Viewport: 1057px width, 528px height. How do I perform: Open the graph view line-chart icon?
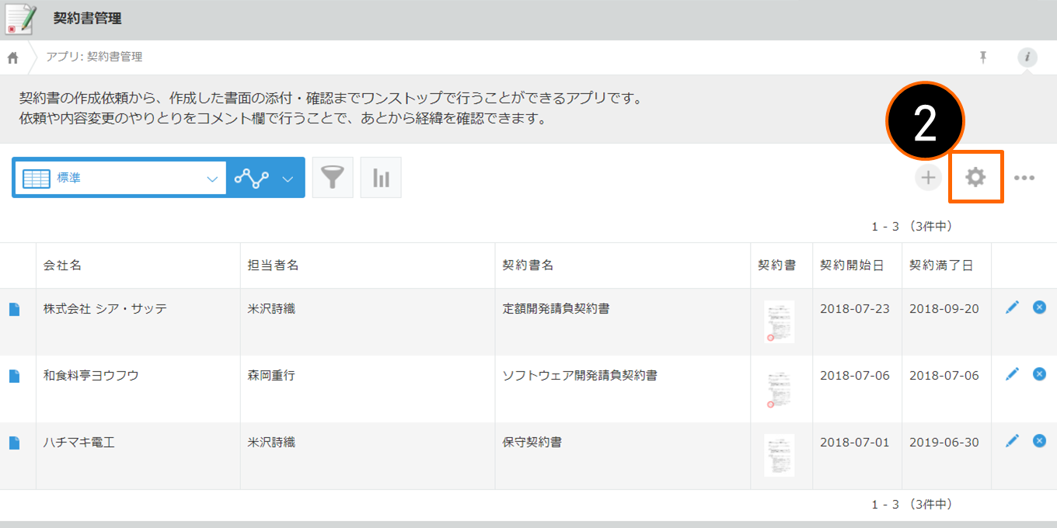pos(251,179)
